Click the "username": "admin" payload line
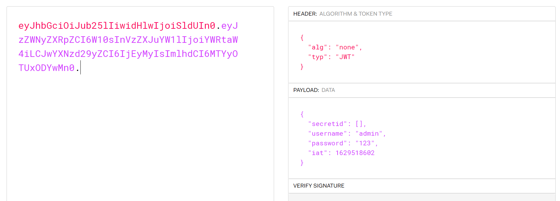 click(x=347, y=134)
